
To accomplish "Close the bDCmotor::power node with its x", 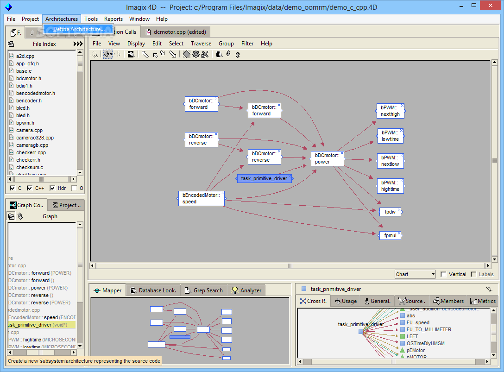I will pos(342,153).
